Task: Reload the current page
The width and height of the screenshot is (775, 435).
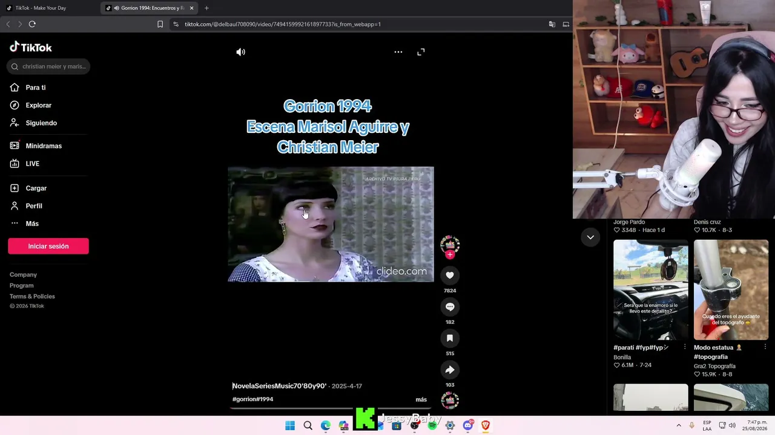Action: tap(32, 24)
